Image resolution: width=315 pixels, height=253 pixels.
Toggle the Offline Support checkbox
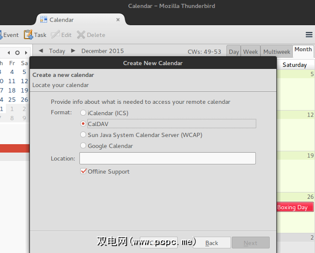(x=83, y=171)
